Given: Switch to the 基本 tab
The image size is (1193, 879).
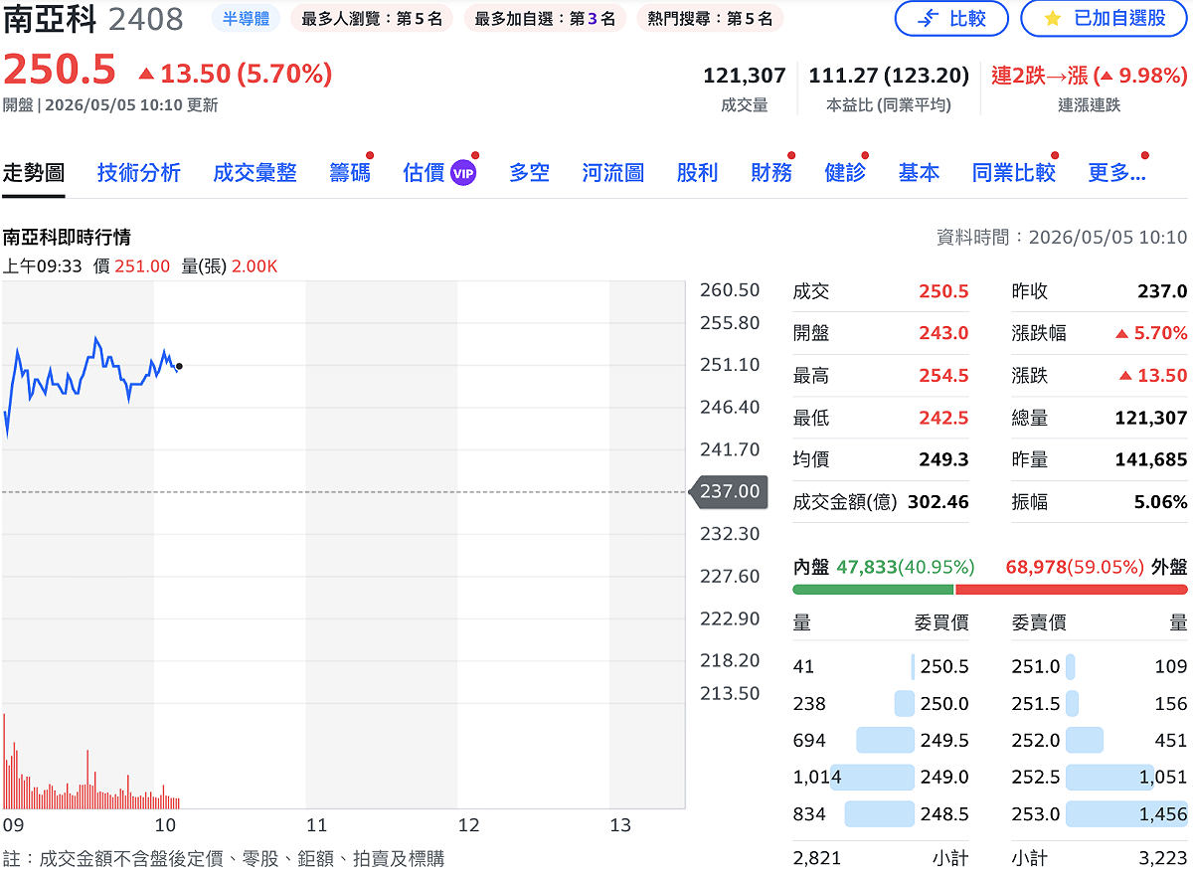Looking at the screenshot, I should [919, 173].
